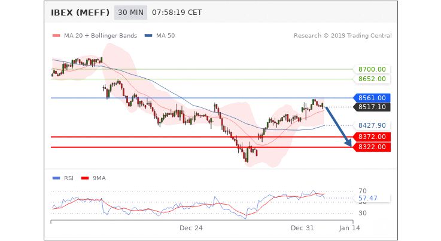Click the 9MA legend label
The width and height of the screenshot is (441, 241).
pyautogui.click(x=99, y=178)
